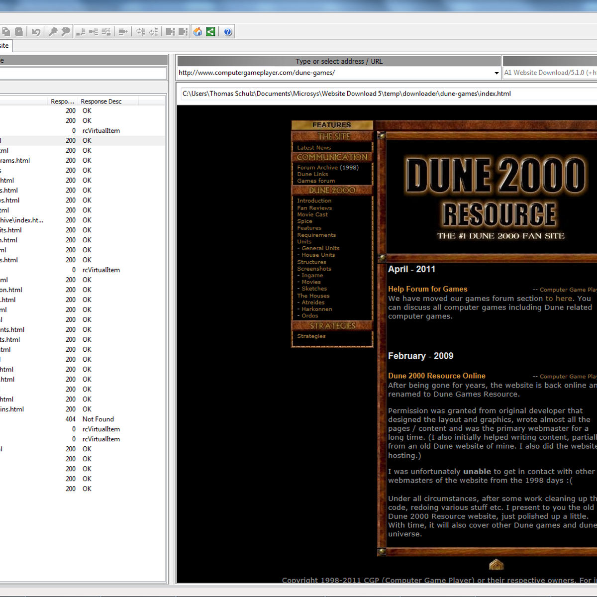The width and height of the screenshot is (597, 597).
Task: Open the Screenshots link
Action: pos(314,269)
